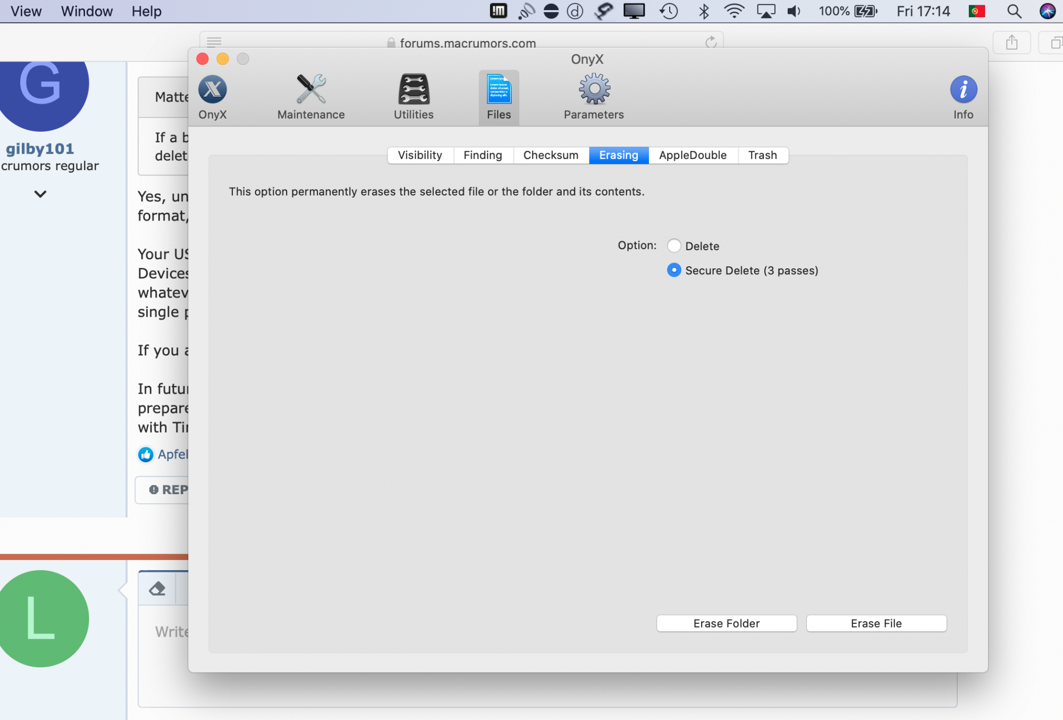Image resolution: width=1063 pixels, height=720 pixels.
Task: Click the Erase Folder button
Action: (x=727, y=623)
